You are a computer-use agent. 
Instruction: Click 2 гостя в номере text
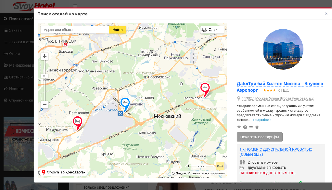point(263,162)
